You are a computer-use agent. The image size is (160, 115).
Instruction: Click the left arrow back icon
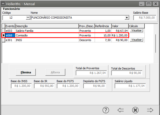pyautogui.click(x=120, y=110)
